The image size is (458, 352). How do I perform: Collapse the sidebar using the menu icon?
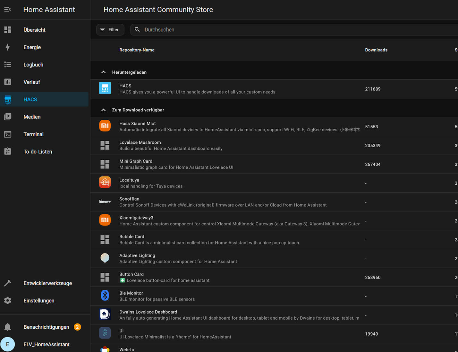click(8, 10)
